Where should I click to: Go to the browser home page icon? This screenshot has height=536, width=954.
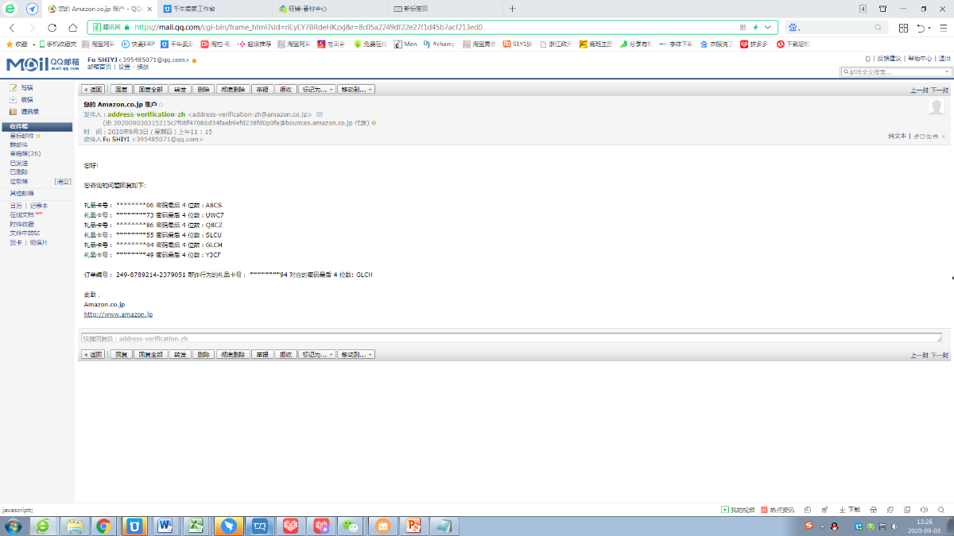[74, 27]
